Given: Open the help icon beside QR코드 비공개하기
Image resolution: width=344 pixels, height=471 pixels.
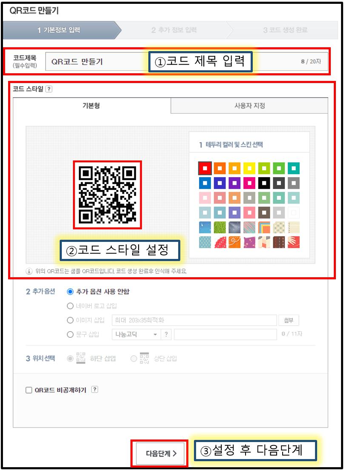Looking at the screenshot, I should pyautogui.click(x=95, y=390).
